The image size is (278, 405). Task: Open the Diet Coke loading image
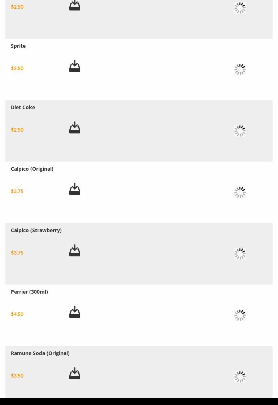pos(240,131)
